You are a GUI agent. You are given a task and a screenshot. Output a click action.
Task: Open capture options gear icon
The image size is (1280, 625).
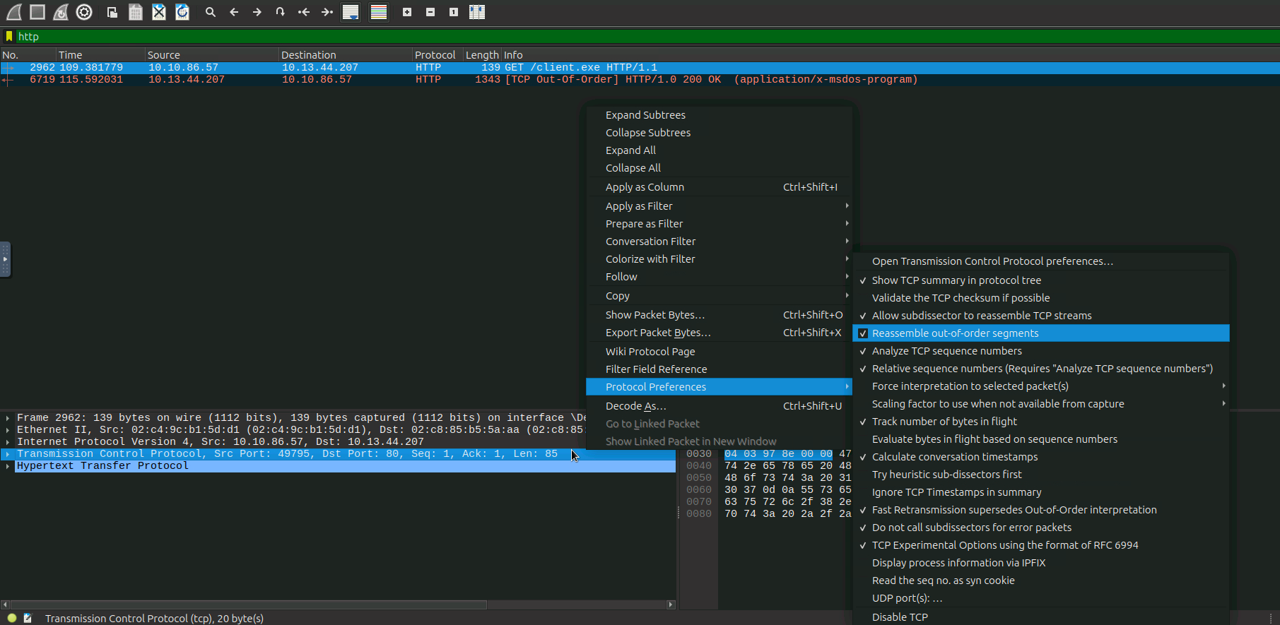click(84, 12)
